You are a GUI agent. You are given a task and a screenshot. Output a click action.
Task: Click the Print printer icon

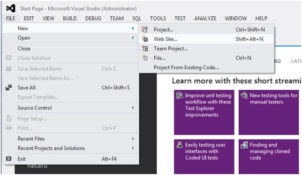[8, 128]
